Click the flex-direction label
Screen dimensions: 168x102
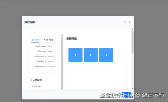point(40,46)
